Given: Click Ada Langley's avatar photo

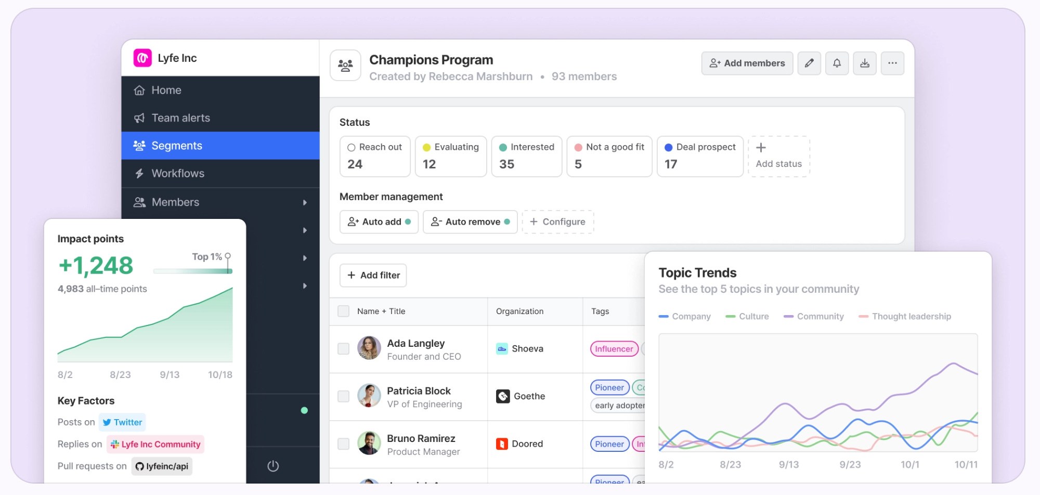Looking at the screenshot, I should 369,348.
